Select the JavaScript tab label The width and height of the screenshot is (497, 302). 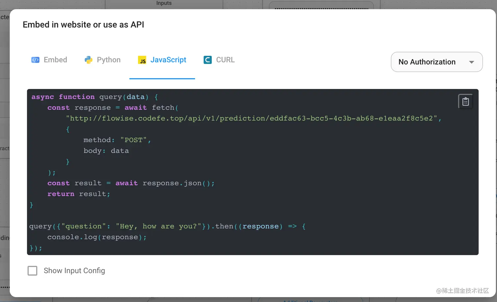168,60
